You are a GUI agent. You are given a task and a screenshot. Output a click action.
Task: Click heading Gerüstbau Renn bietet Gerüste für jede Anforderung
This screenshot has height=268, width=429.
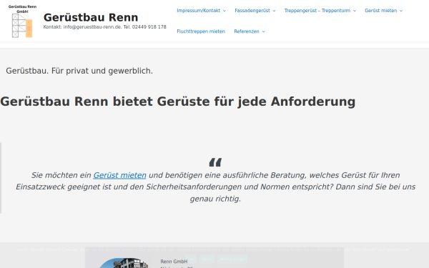[178, 101]
